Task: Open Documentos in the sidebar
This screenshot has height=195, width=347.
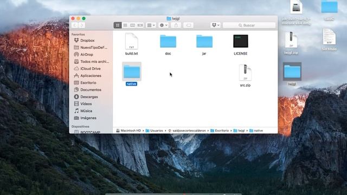Action: pos(91,90)
